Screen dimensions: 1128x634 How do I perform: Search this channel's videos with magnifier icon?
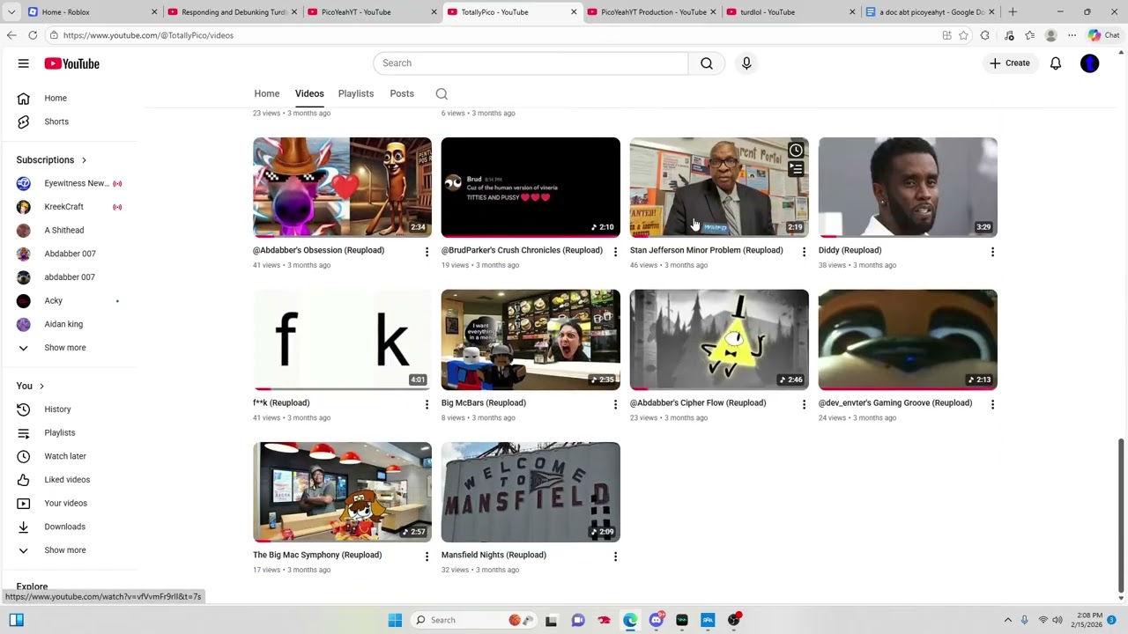coord(442,93)
